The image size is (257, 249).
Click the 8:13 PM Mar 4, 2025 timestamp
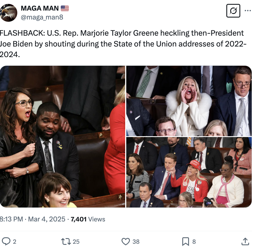[33, 219]
